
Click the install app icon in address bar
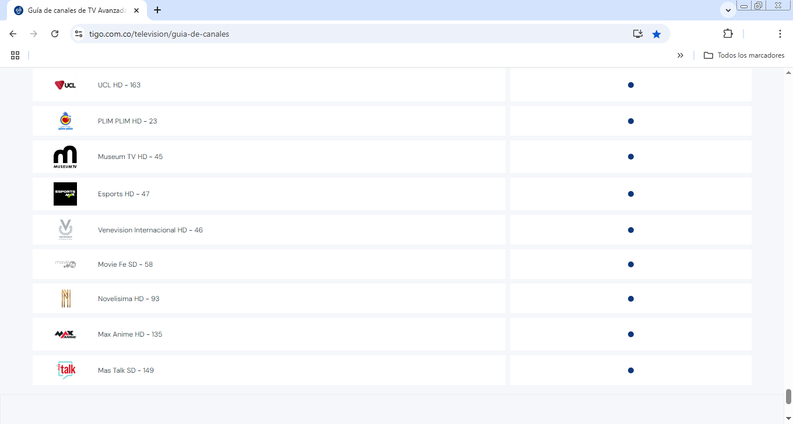coord(638,34)
